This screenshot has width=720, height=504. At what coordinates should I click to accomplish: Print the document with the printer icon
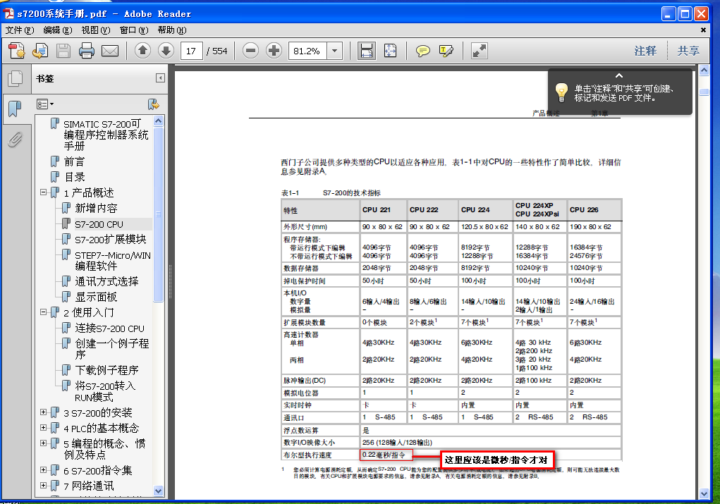point(86,51)
